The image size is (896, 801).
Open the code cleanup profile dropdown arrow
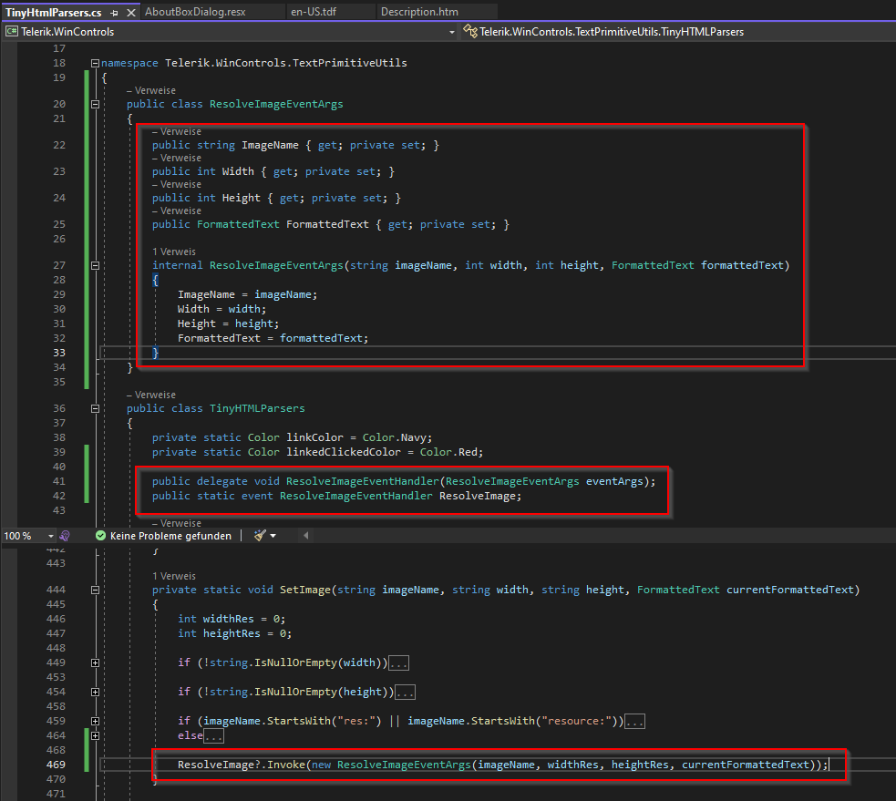click(273, 536)
